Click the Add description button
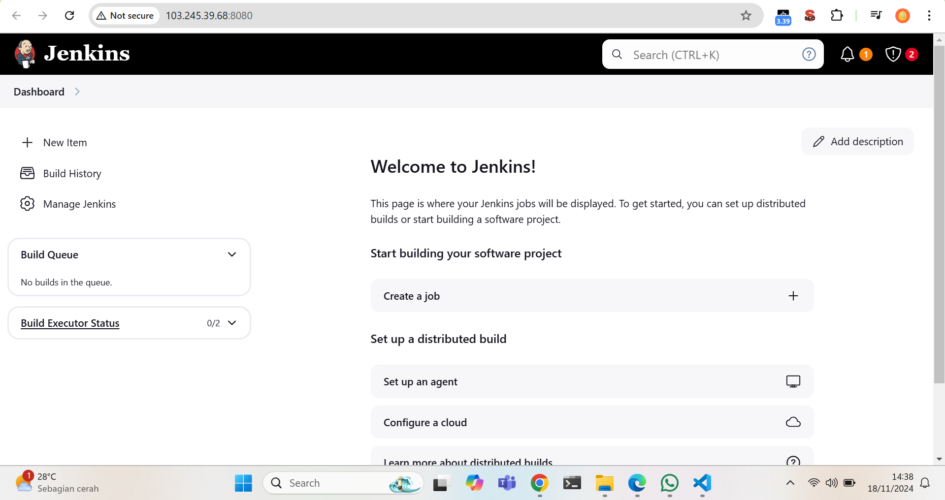 click(857, 142)
